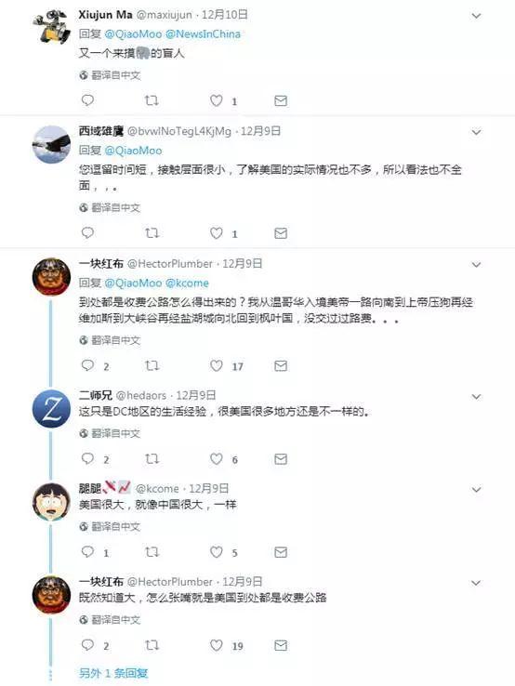
Task: Open @NewsInChina mention link
Action: 203,33
